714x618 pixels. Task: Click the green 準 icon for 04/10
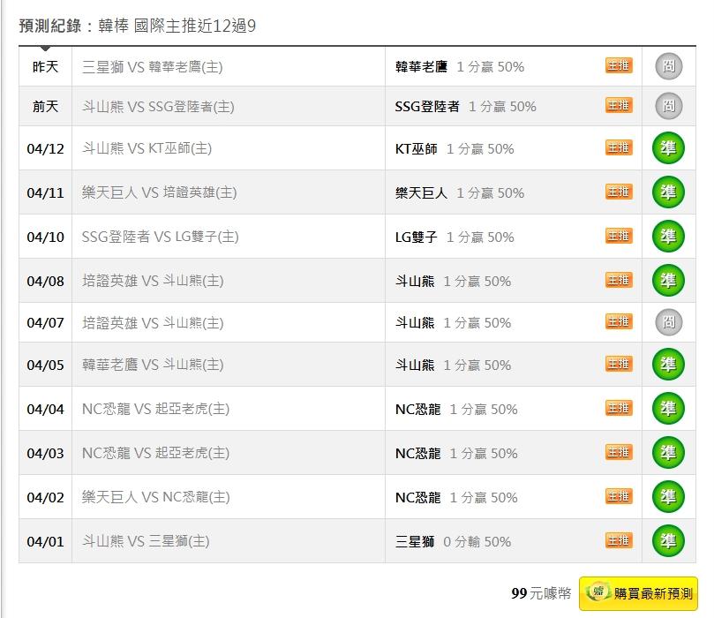tap(668, 237)
